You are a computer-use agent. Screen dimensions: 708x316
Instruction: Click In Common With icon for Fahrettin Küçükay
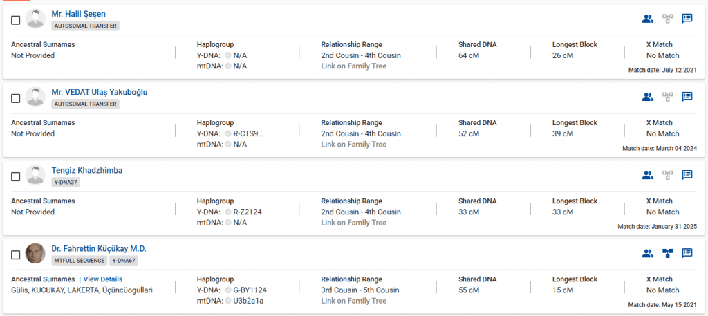click(647, 253)
